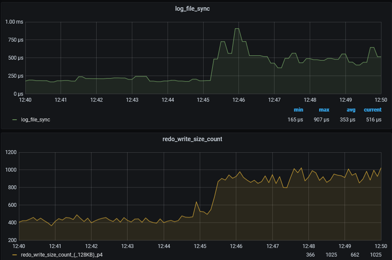Sort legend by the avg column header
This screenshot has width=392, height=260.
click(350, 110)
